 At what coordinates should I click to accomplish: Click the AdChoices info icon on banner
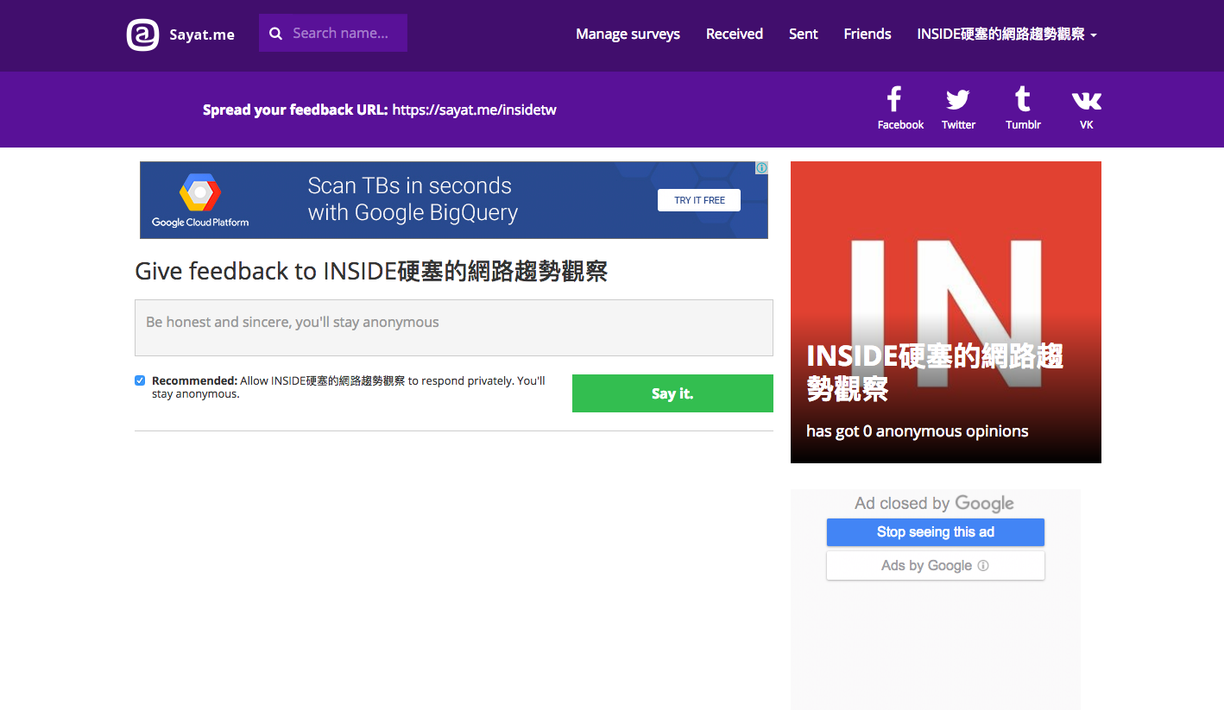[x=761, y=168]
